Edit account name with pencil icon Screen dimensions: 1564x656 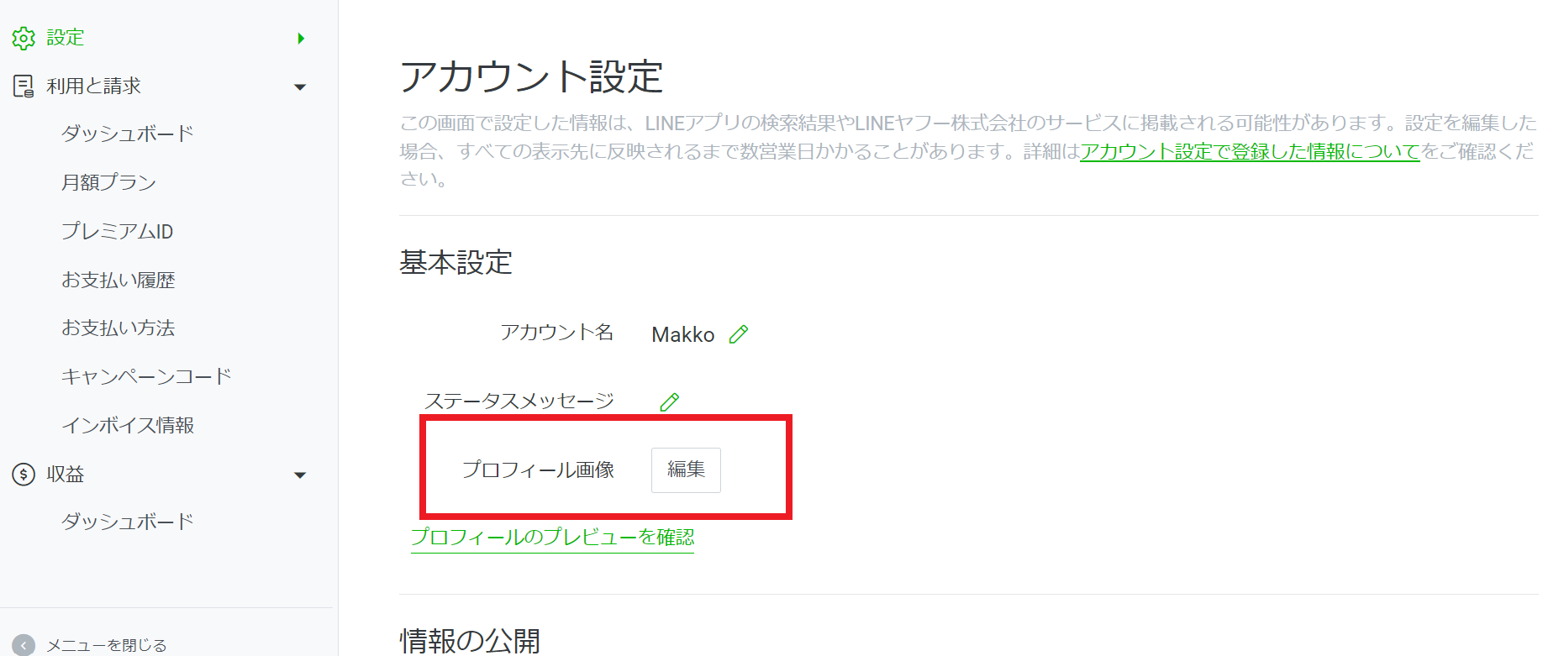(x=739, y=334)
